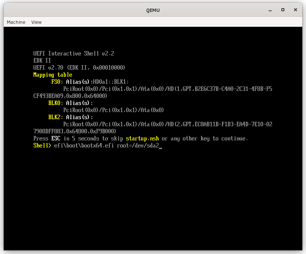Open the Machine menu
Viewport: 306px width, 254px height.
(x=16, y=22)
